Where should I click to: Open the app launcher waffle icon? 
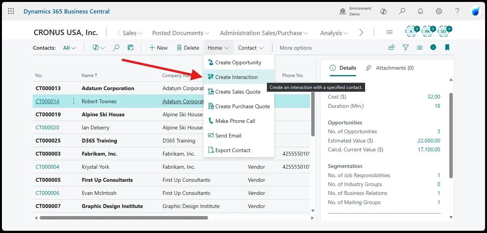tap(11, 11)
